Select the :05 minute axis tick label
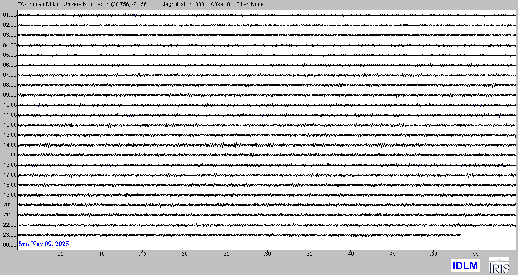The height and width of the screenshot is (275, 518). click(x=59, y=254)
